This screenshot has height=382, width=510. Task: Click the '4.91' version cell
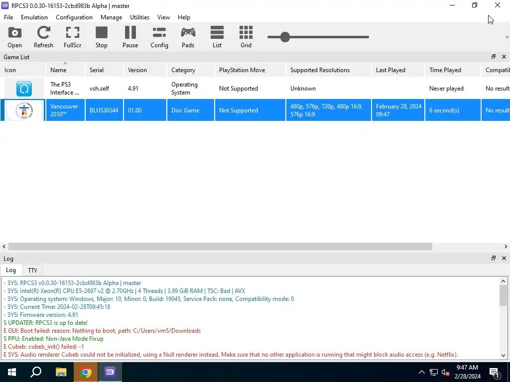click(x=145, y=89)
